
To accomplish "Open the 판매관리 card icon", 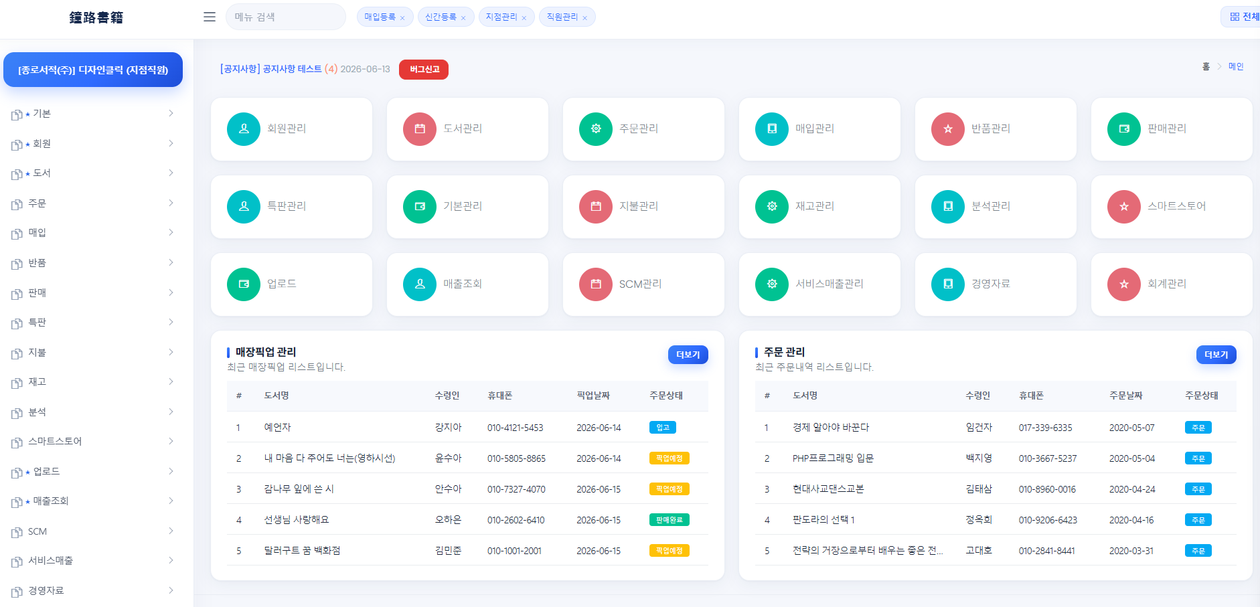I will pos(1124,129).
